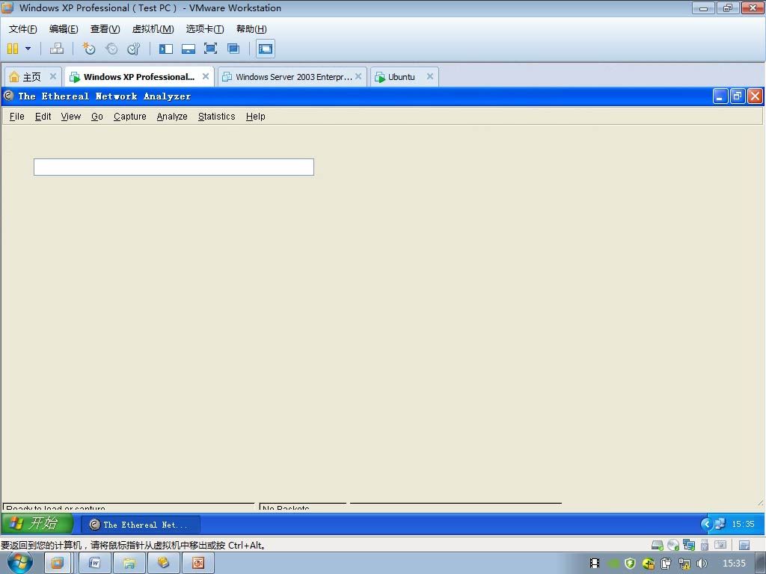Open the Windows 7 Start orb
766x574 pixels.
[x=19, y=563]
